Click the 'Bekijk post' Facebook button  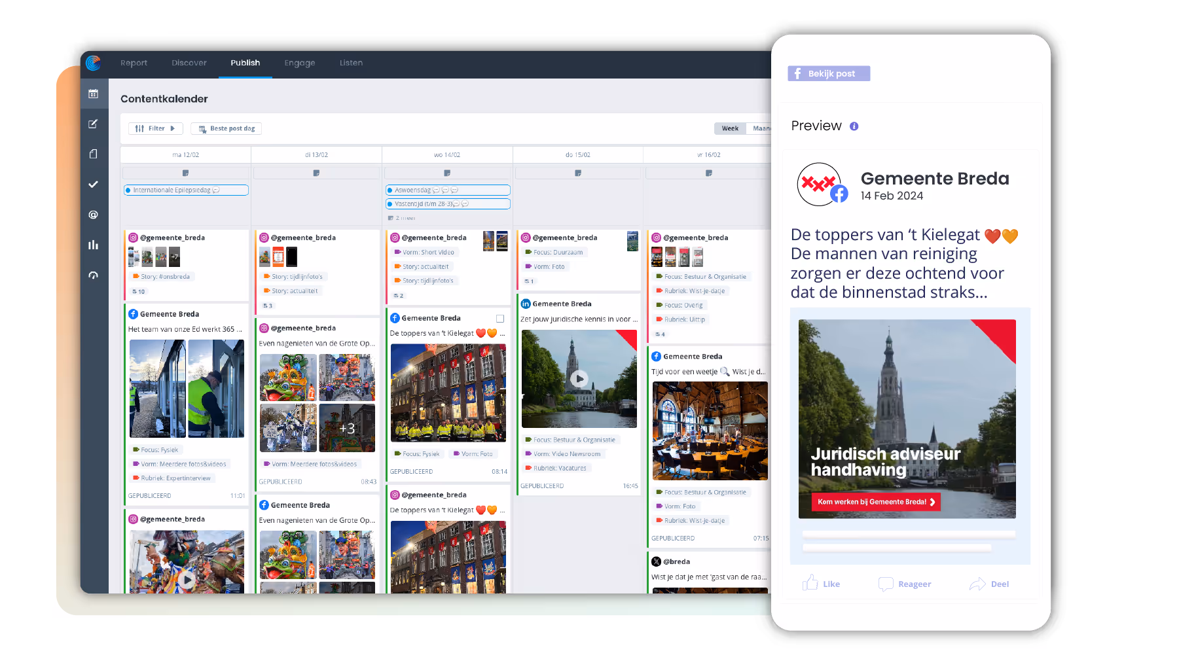click(x=829, y=73)
